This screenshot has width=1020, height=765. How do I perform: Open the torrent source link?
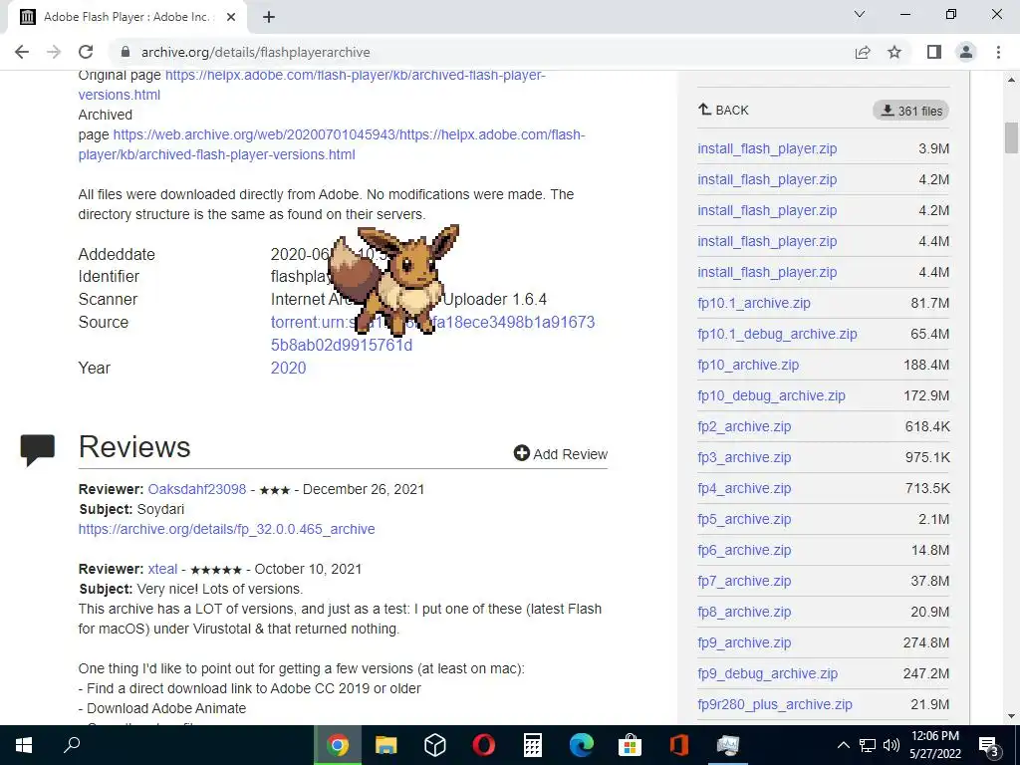tap(432, 333)
